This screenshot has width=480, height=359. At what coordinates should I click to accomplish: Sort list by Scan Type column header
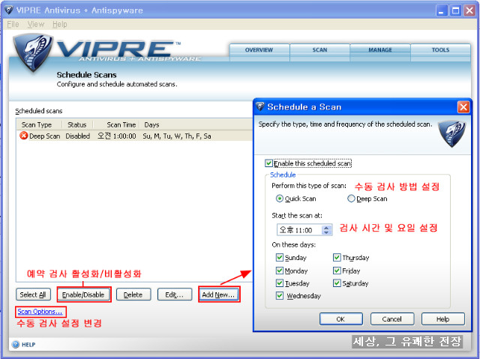point(40,124)
